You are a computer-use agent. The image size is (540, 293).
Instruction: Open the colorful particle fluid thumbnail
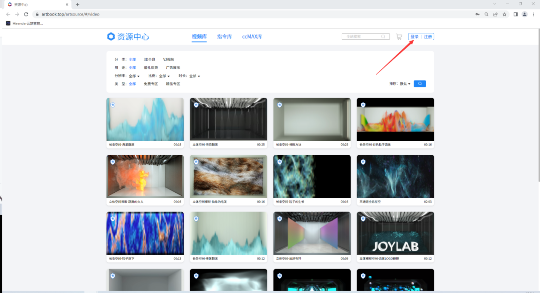pyautogui.click(x=395, y=119)
